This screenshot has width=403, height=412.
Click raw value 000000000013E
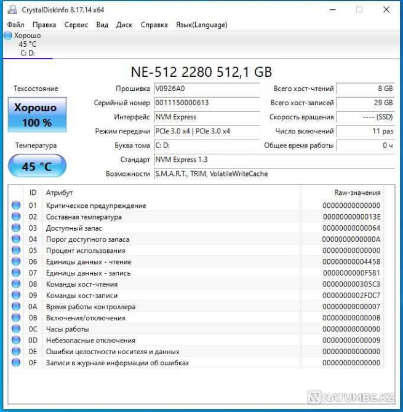tap(352, 217)
